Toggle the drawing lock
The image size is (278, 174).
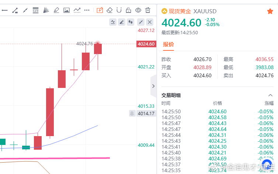pyautogui.click(x=129, y=10)
